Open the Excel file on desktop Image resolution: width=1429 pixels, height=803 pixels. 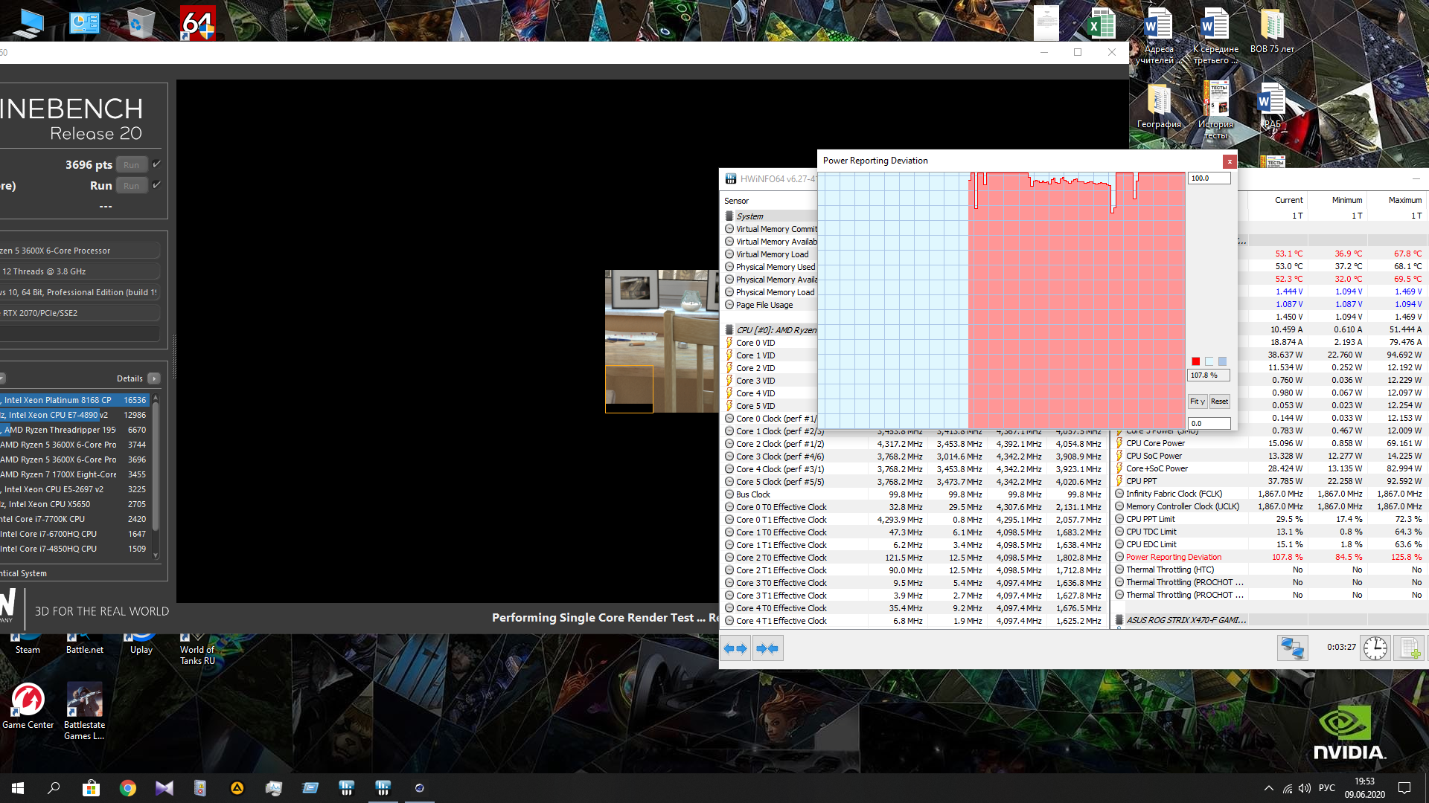[1101, 22]
